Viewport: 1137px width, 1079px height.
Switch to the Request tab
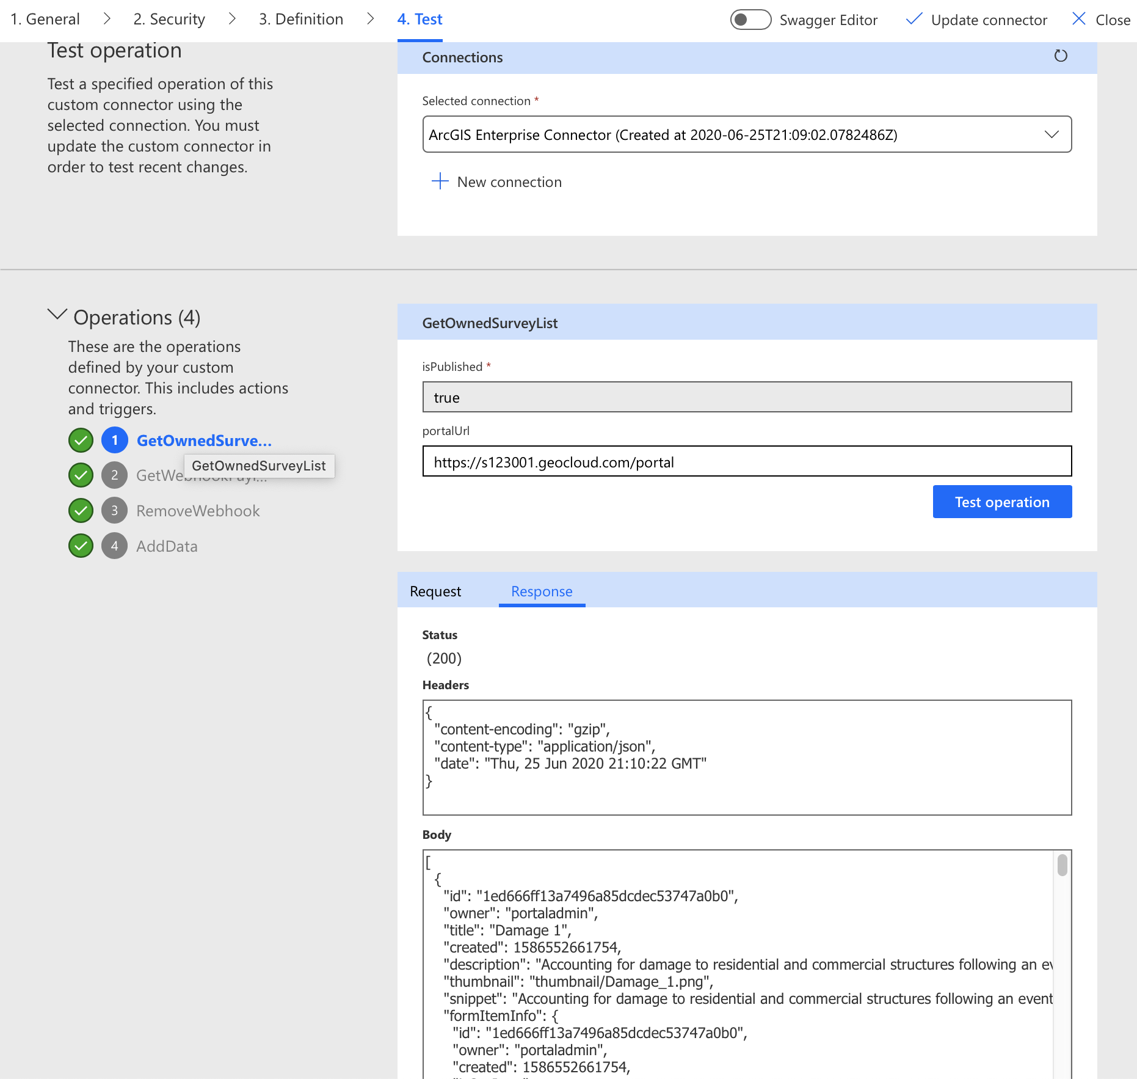pyautogui.click(x=435, y=591)
